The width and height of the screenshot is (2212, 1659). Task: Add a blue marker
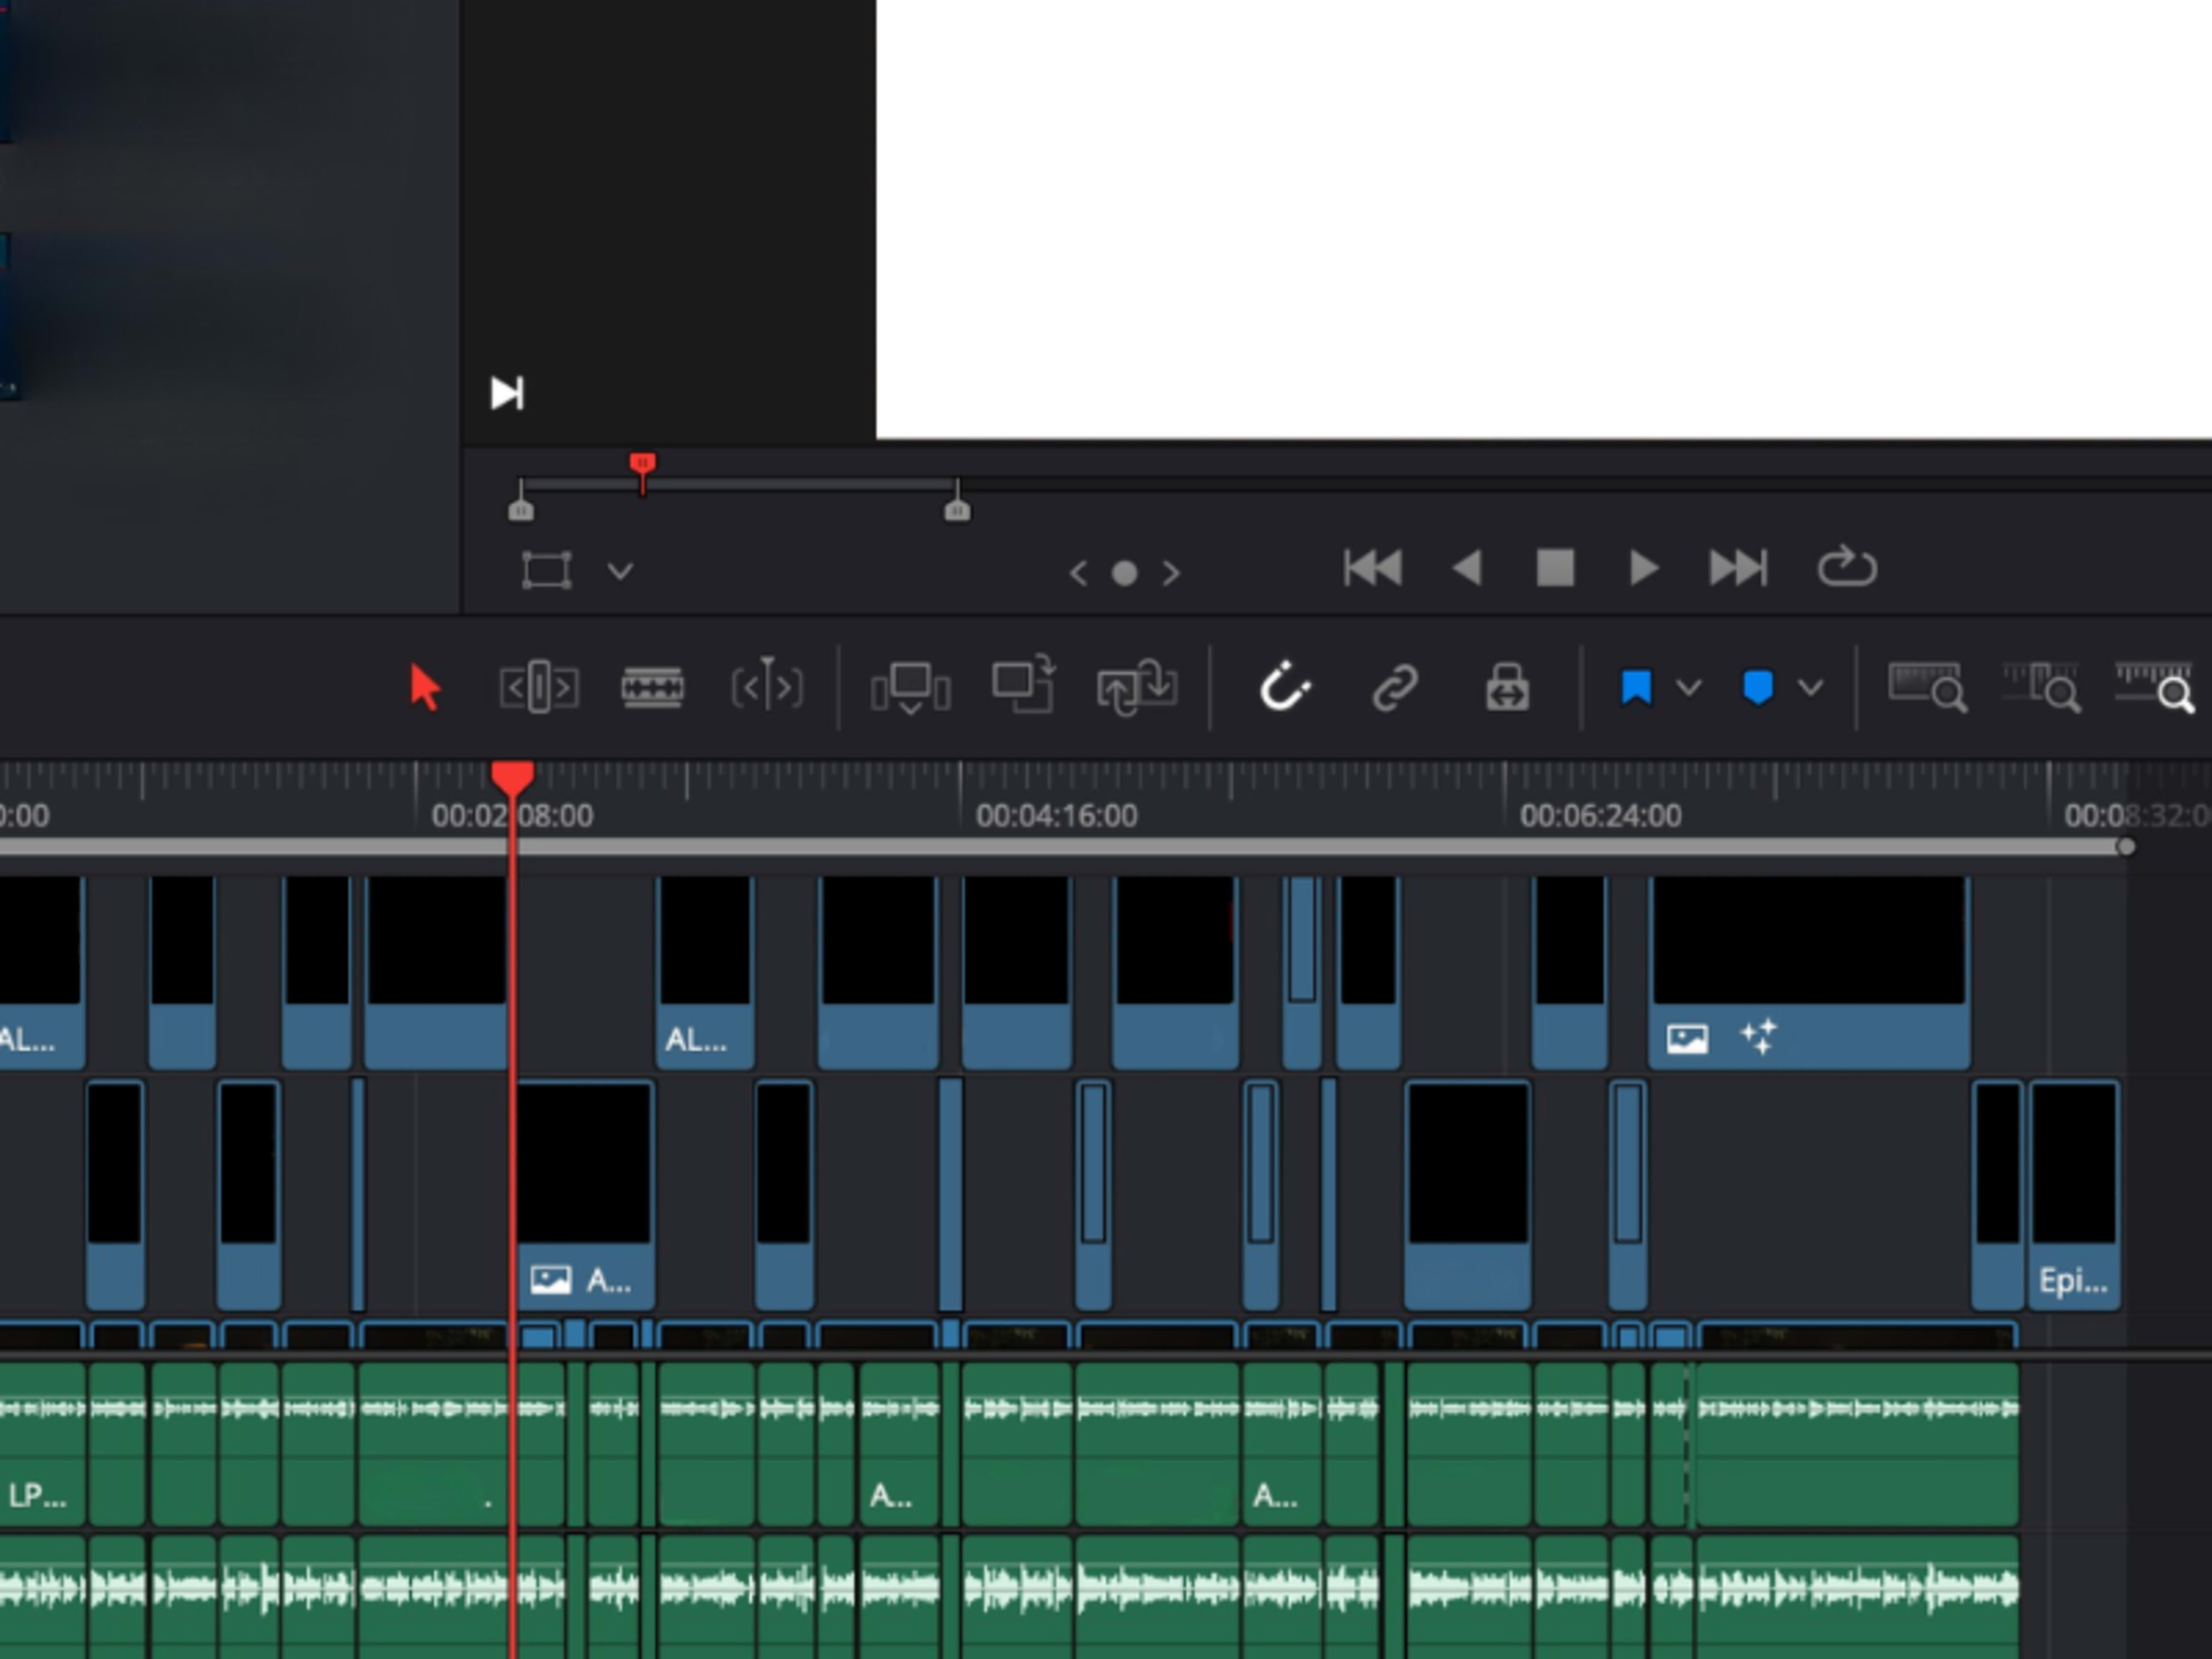tap(1757, 688)
